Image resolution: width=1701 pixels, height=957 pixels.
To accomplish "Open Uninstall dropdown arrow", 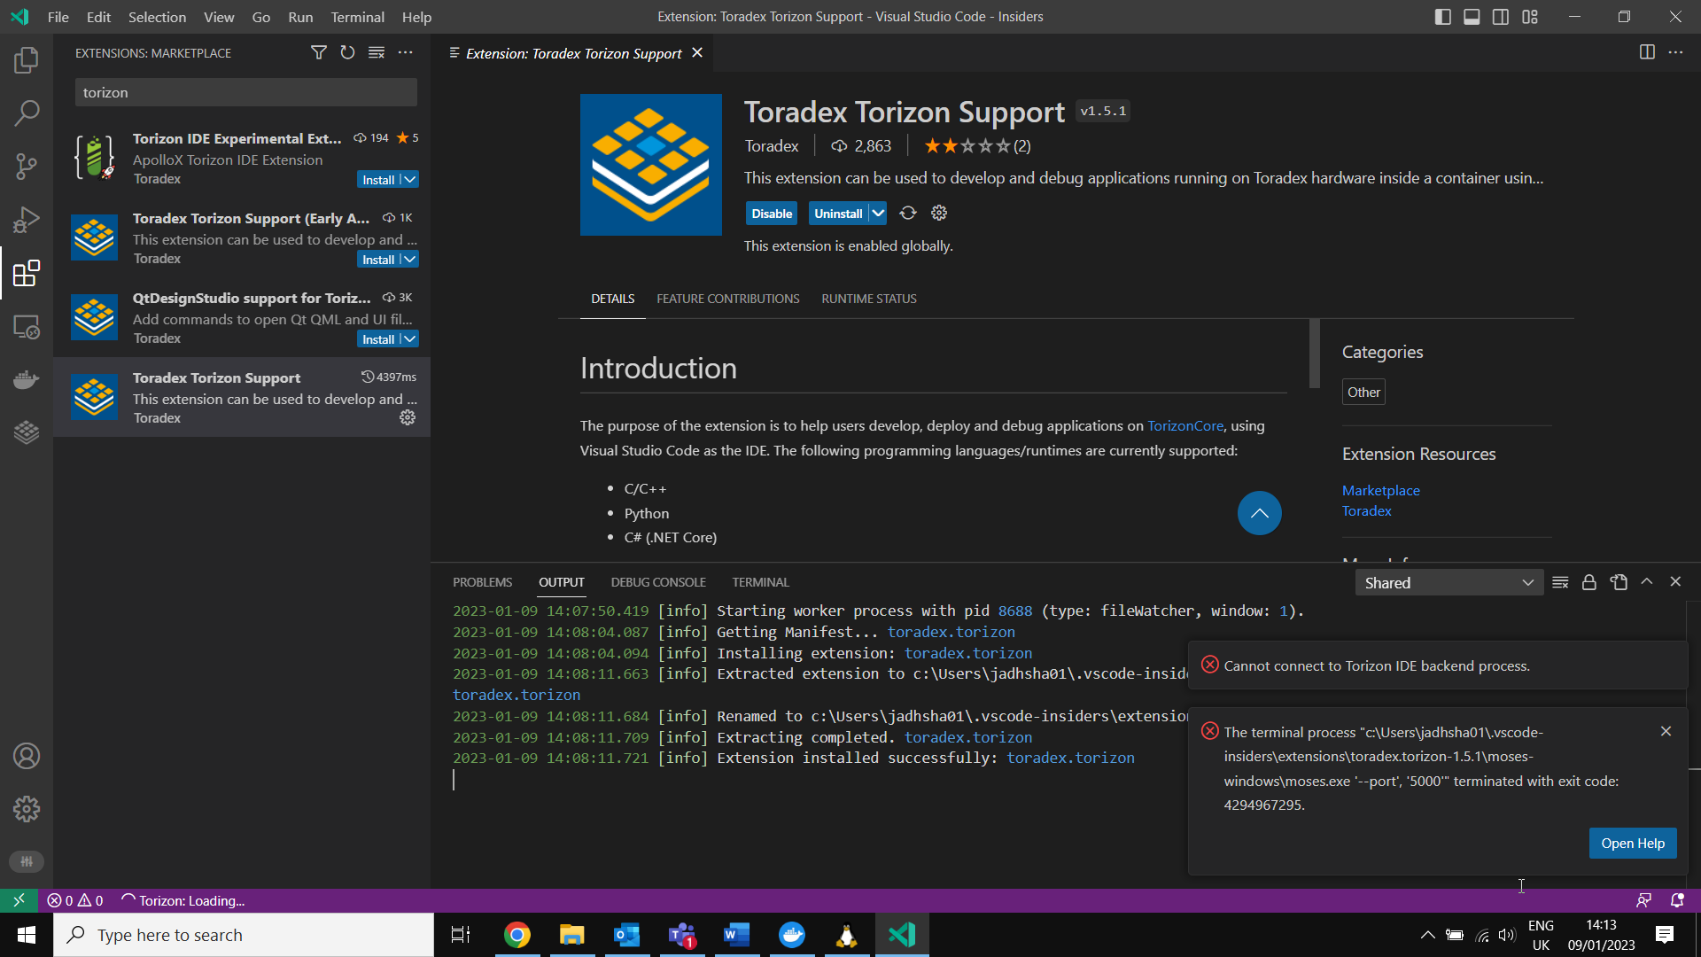I will coord(878,214).
